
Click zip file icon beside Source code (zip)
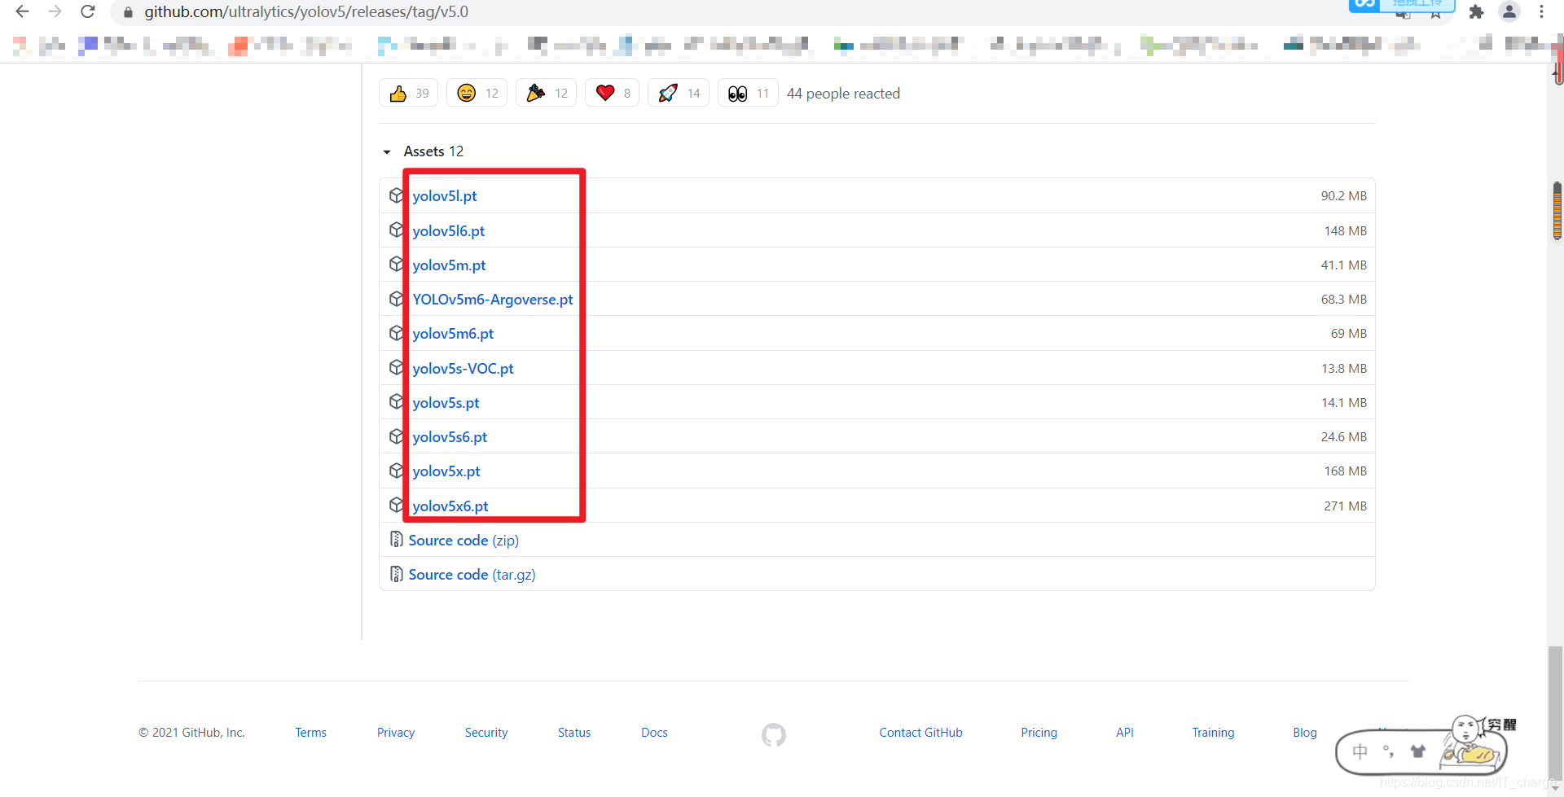point(397,539)
